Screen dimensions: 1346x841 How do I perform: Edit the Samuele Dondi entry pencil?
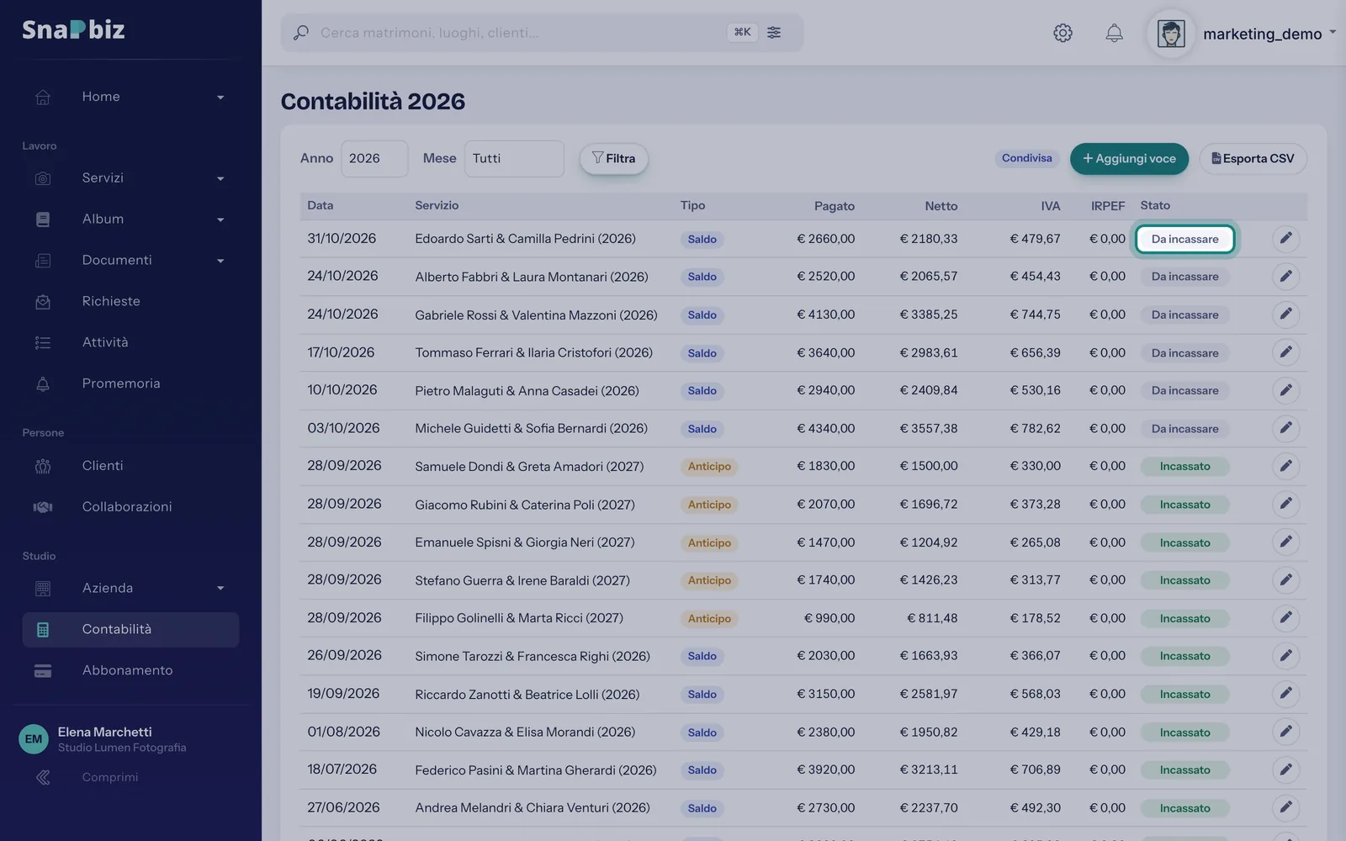1285,466
